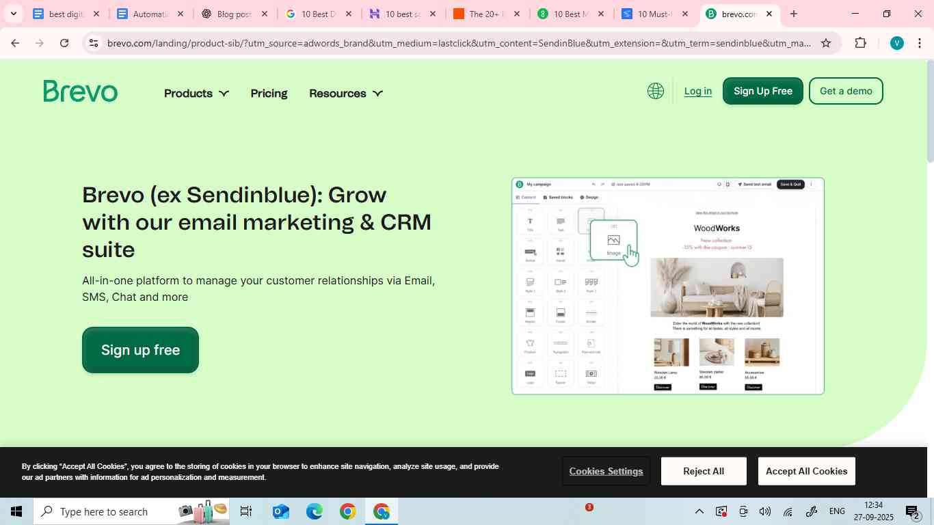The height and width of the screenshot is (525, 934).
Task: Open the language globe selector
Action: (x=655, y=91)
